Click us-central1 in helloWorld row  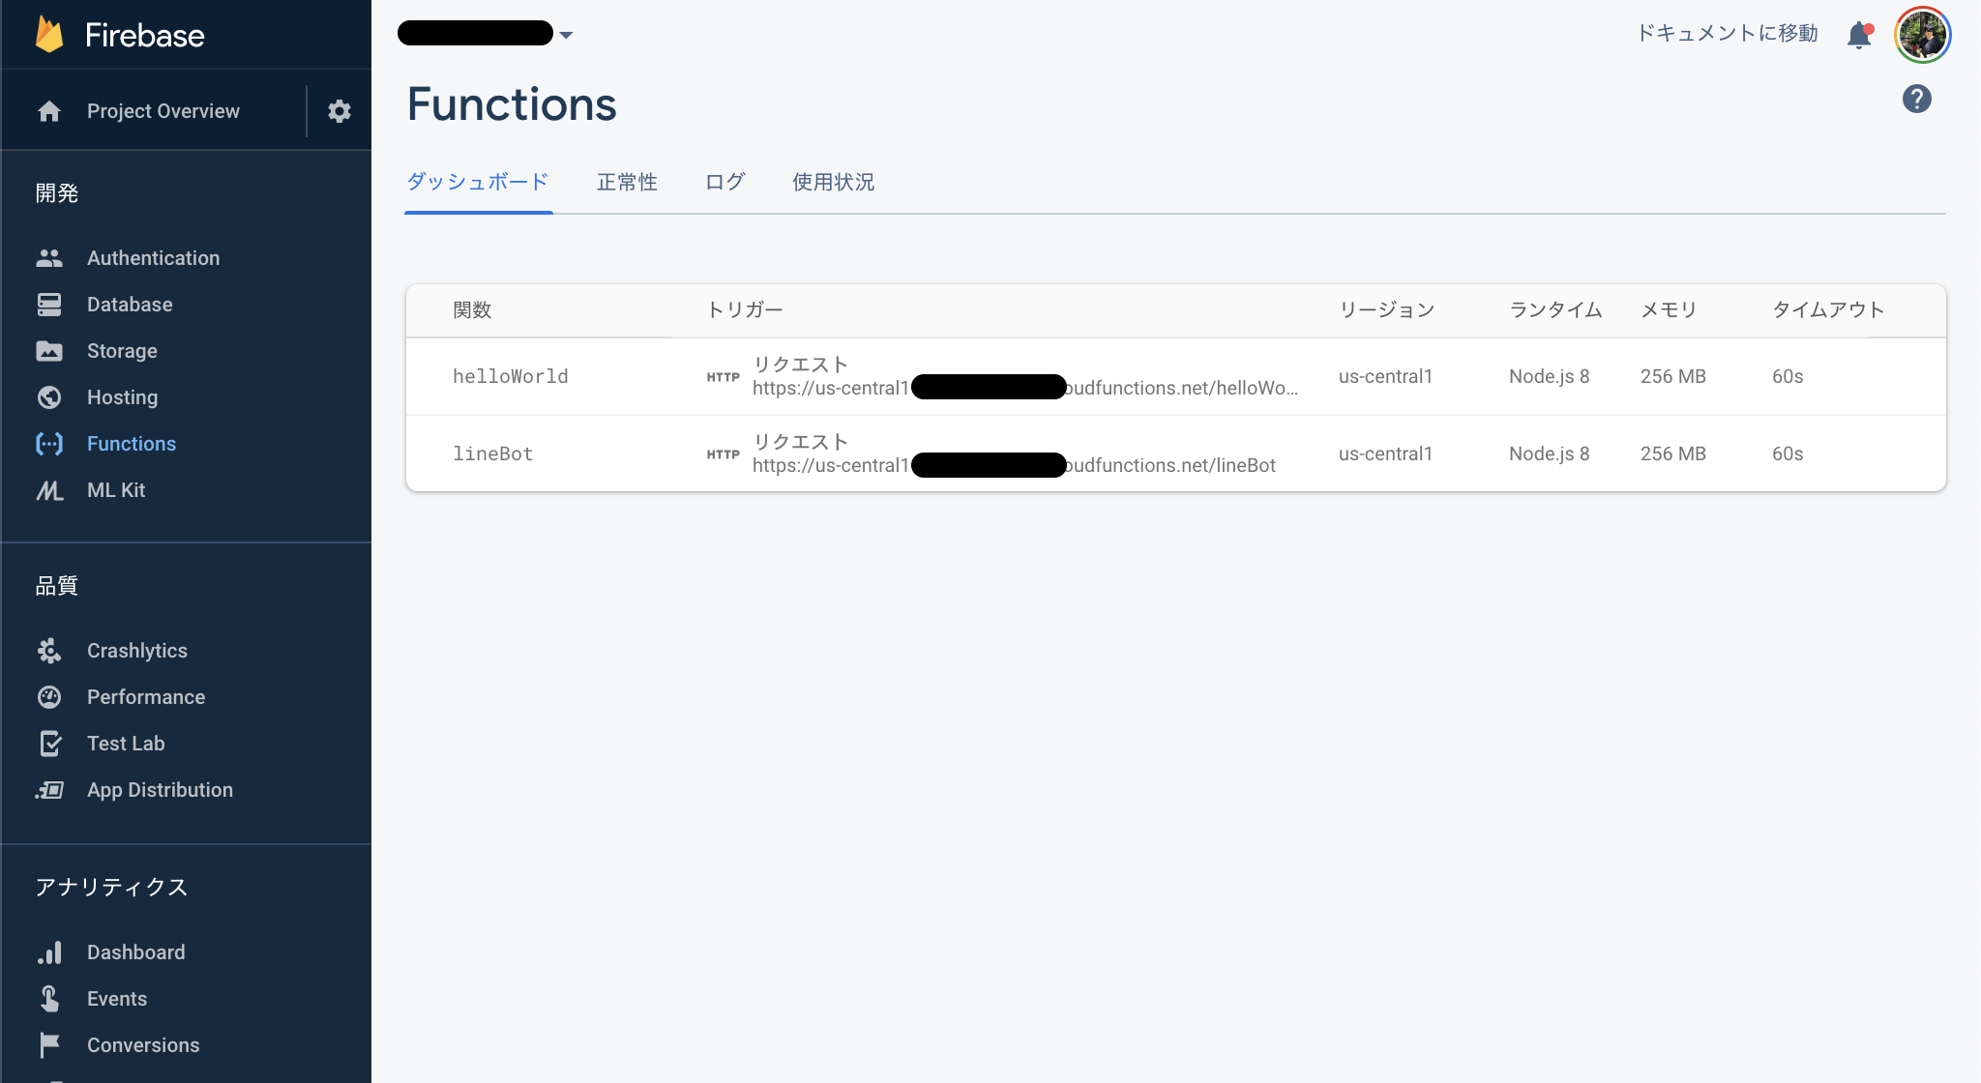[x=1385, y=377]
